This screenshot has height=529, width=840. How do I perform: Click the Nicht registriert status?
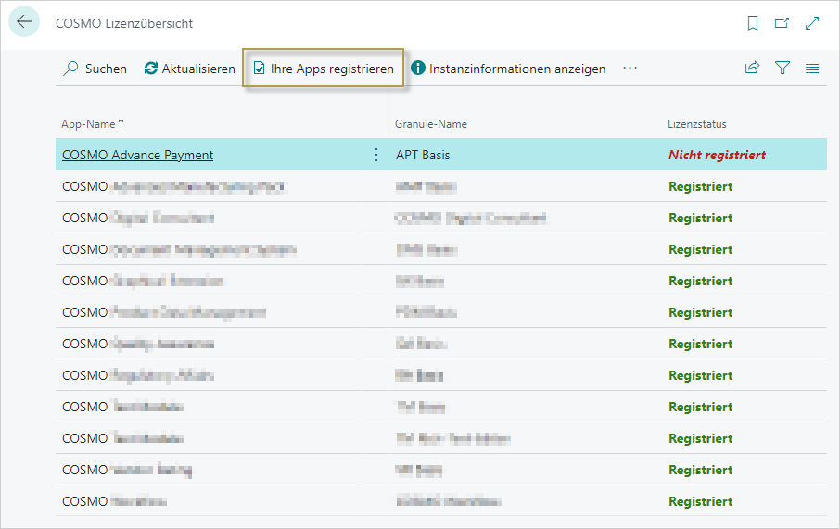[717, 155]
